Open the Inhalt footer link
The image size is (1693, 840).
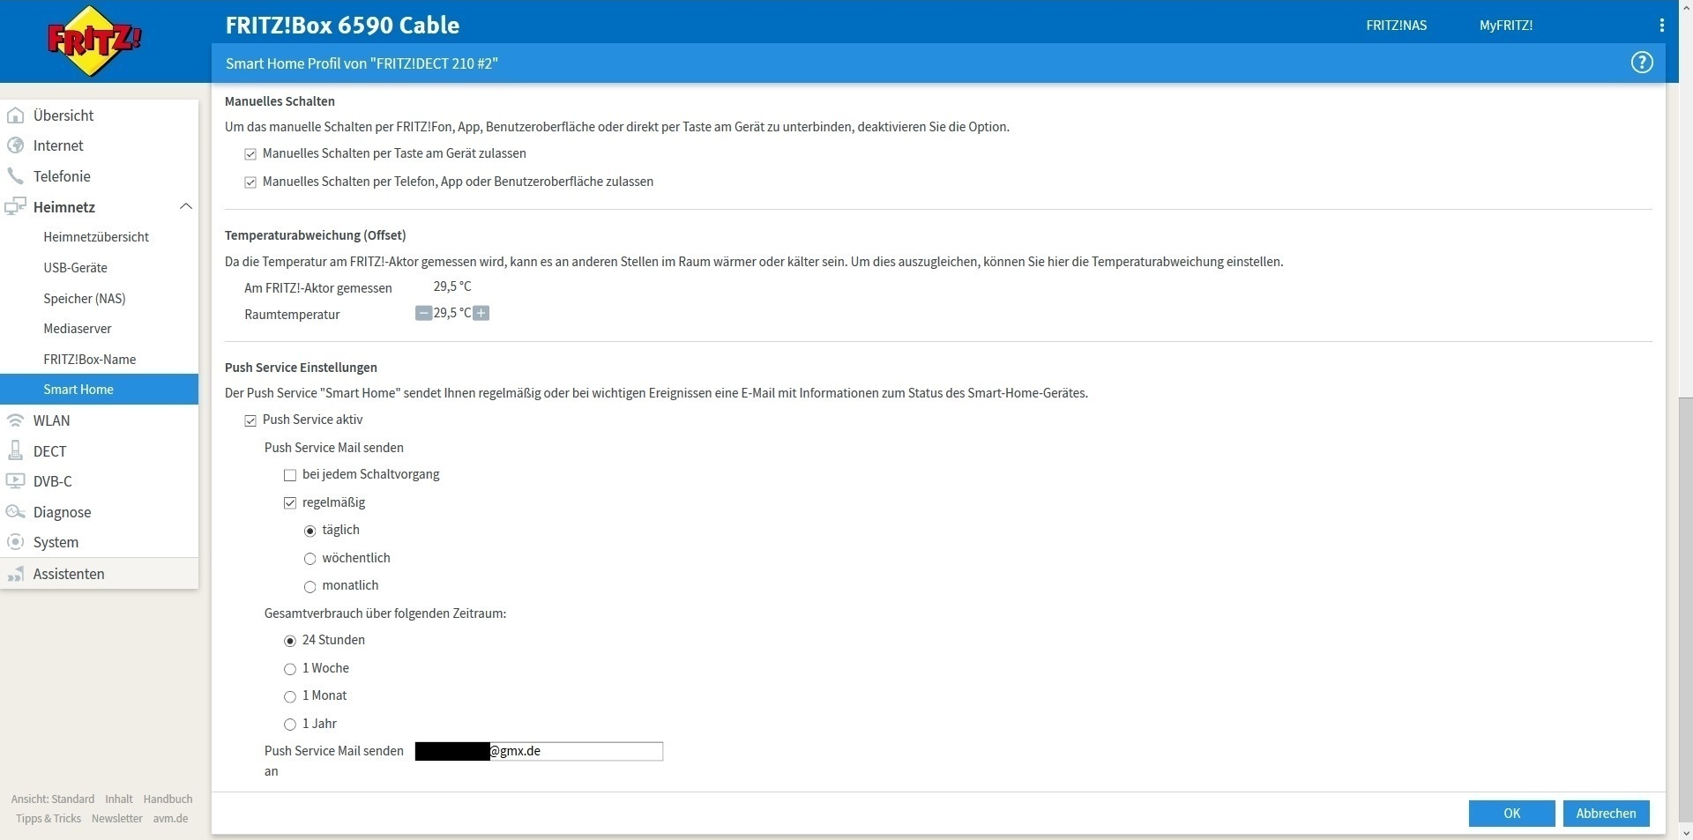119,799
